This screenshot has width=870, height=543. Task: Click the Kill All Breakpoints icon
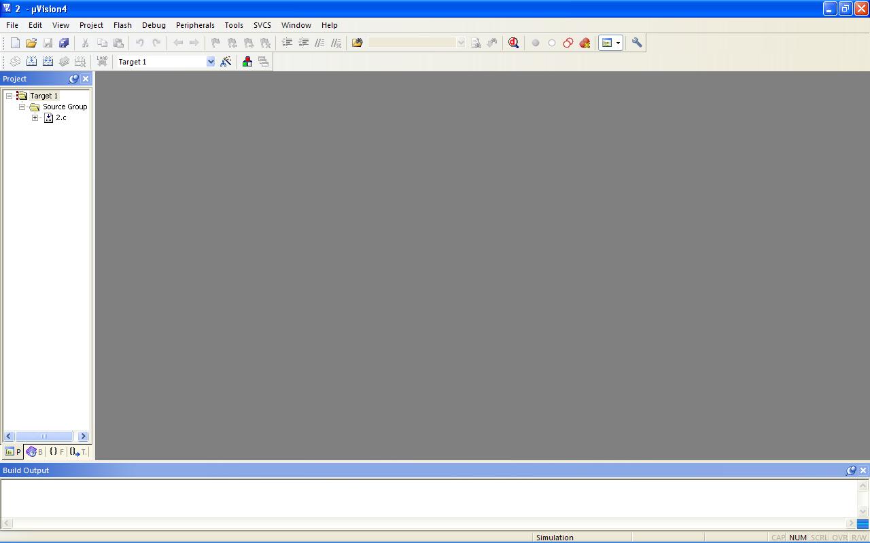(585, 43)
